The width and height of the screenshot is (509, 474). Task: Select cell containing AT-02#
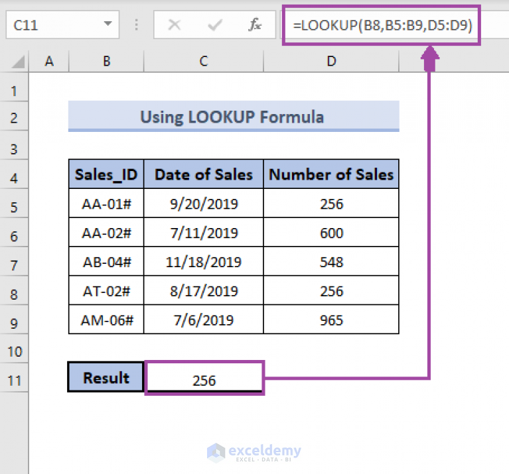coord(106,291)
